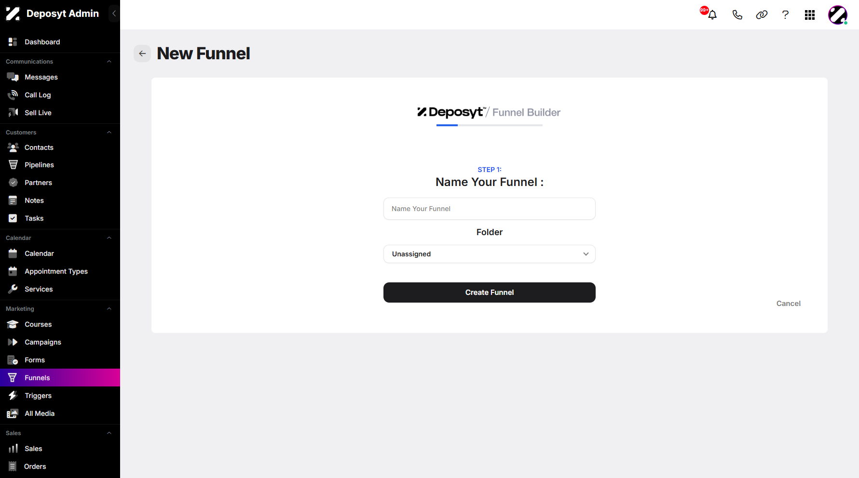Click the Create Funnel button
This screenshot has width=859, height=478.
point(490,292)
